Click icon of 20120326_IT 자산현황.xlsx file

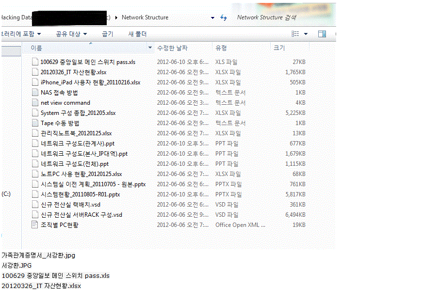click(x=35, y=72)
